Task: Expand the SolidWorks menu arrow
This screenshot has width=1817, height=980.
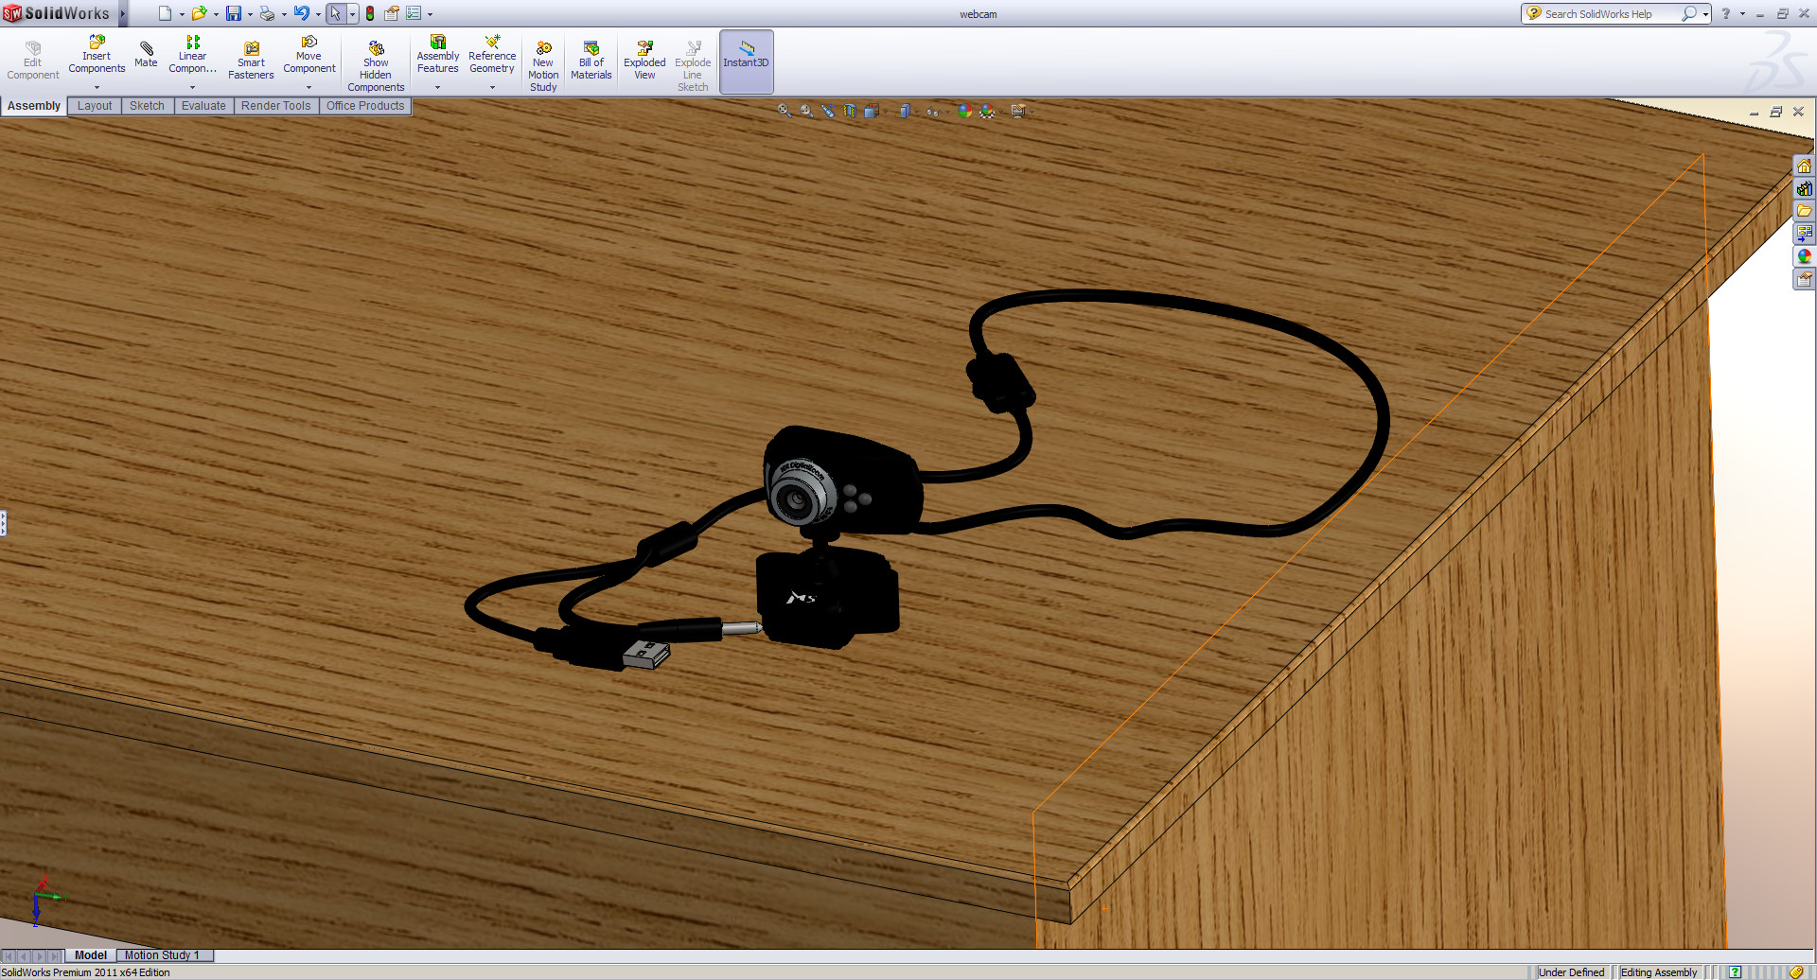Action: pyautogui.click(x=123, y=13)
